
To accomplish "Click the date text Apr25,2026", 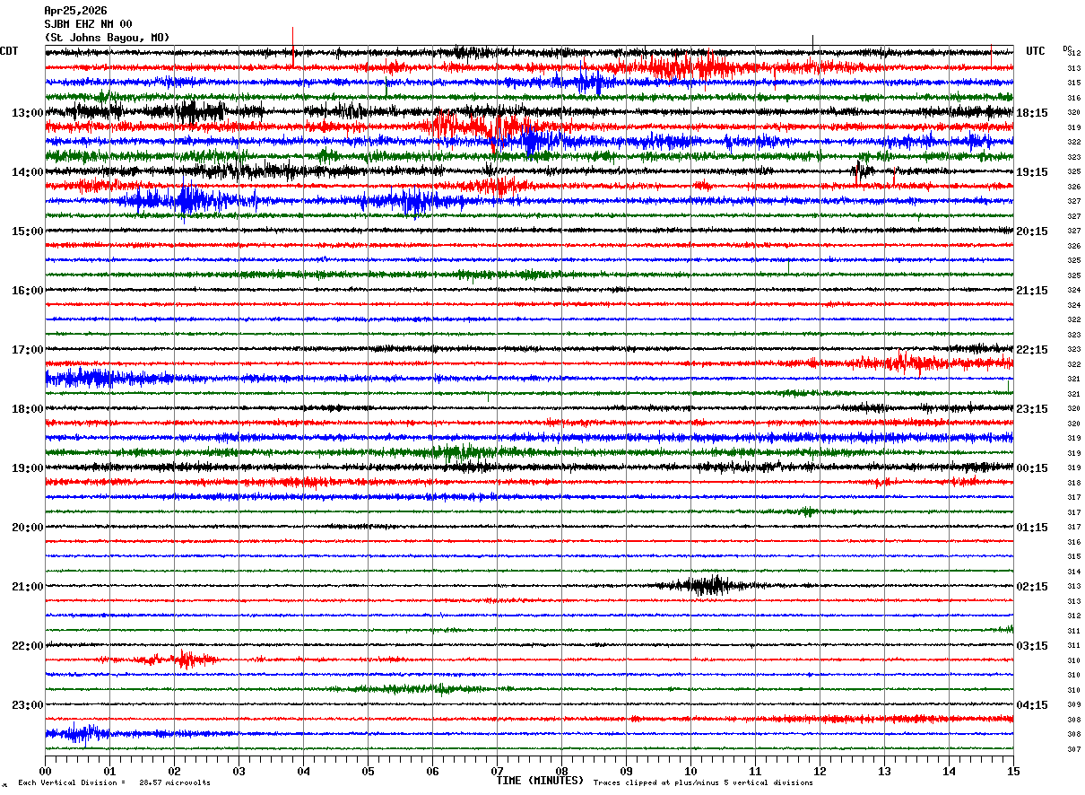I will tap(74, 11).
